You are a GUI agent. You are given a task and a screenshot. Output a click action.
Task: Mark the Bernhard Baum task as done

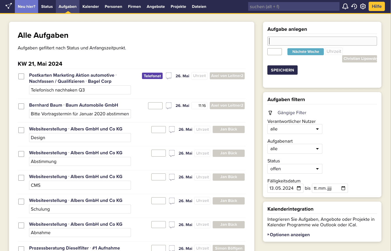coord(21,106)
